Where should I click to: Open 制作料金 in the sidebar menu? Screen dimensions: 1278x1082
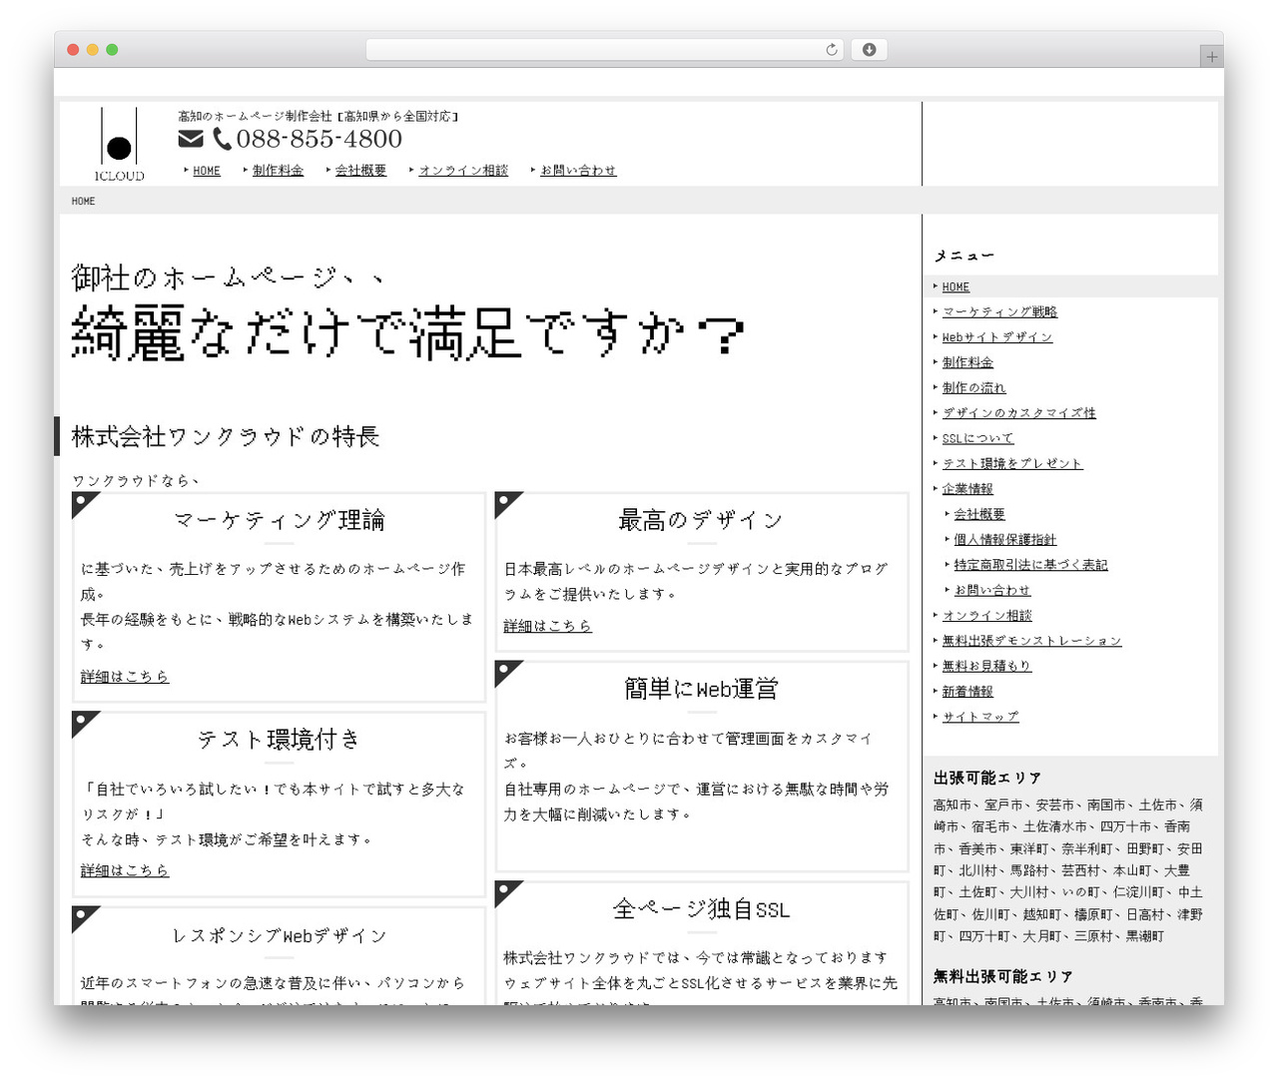(967, 362)
